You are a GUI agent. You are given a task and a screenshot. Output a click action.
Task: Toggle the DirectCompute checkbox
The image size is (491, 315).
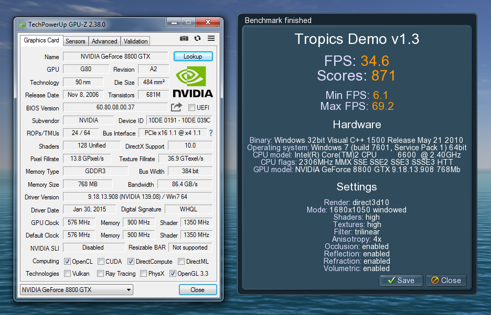tap(131, 261)
